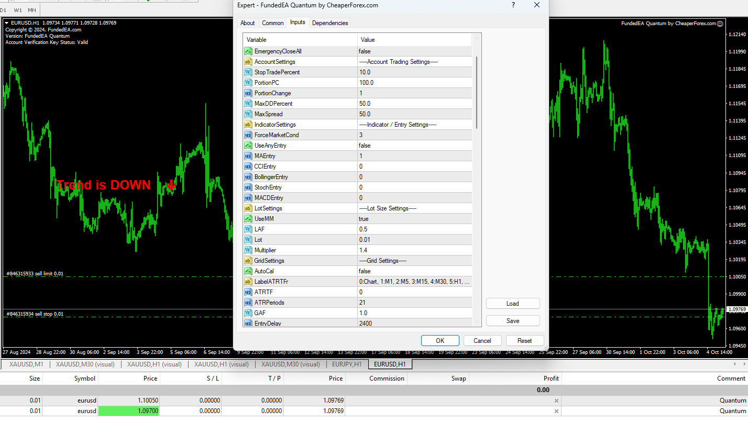Click the boolean icon beside UseMM

[248, 219]
